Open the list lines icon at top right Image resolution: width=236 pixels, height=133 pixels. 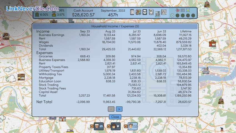[x=183, y=10]
